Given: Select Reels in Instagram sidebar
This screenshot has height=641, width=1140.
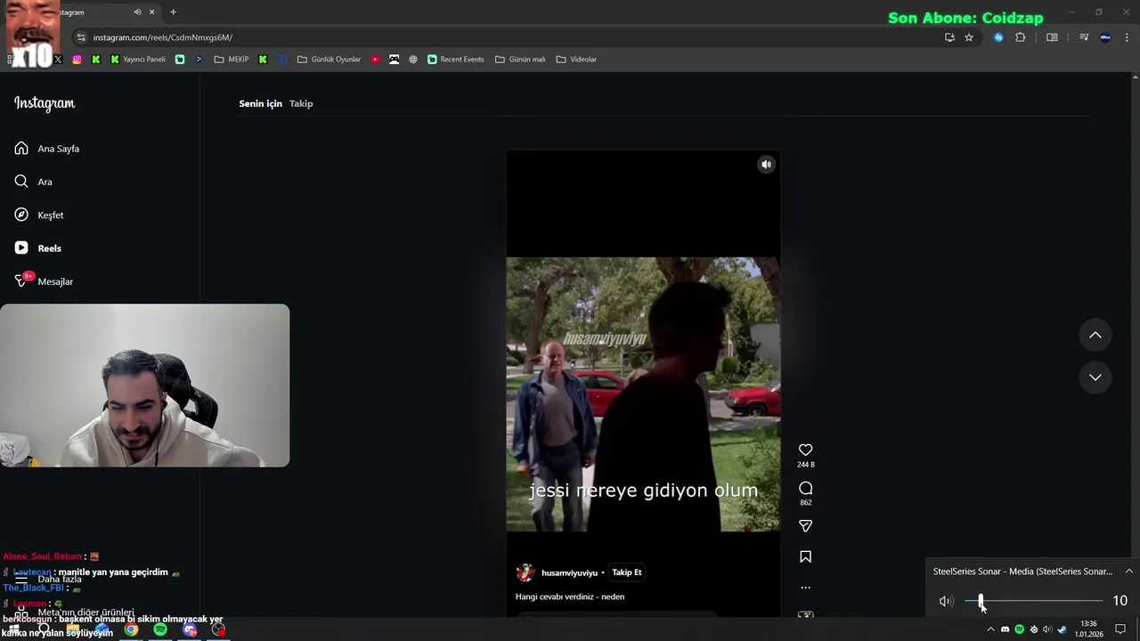Looking at the screenshot, I should point(38,248).
